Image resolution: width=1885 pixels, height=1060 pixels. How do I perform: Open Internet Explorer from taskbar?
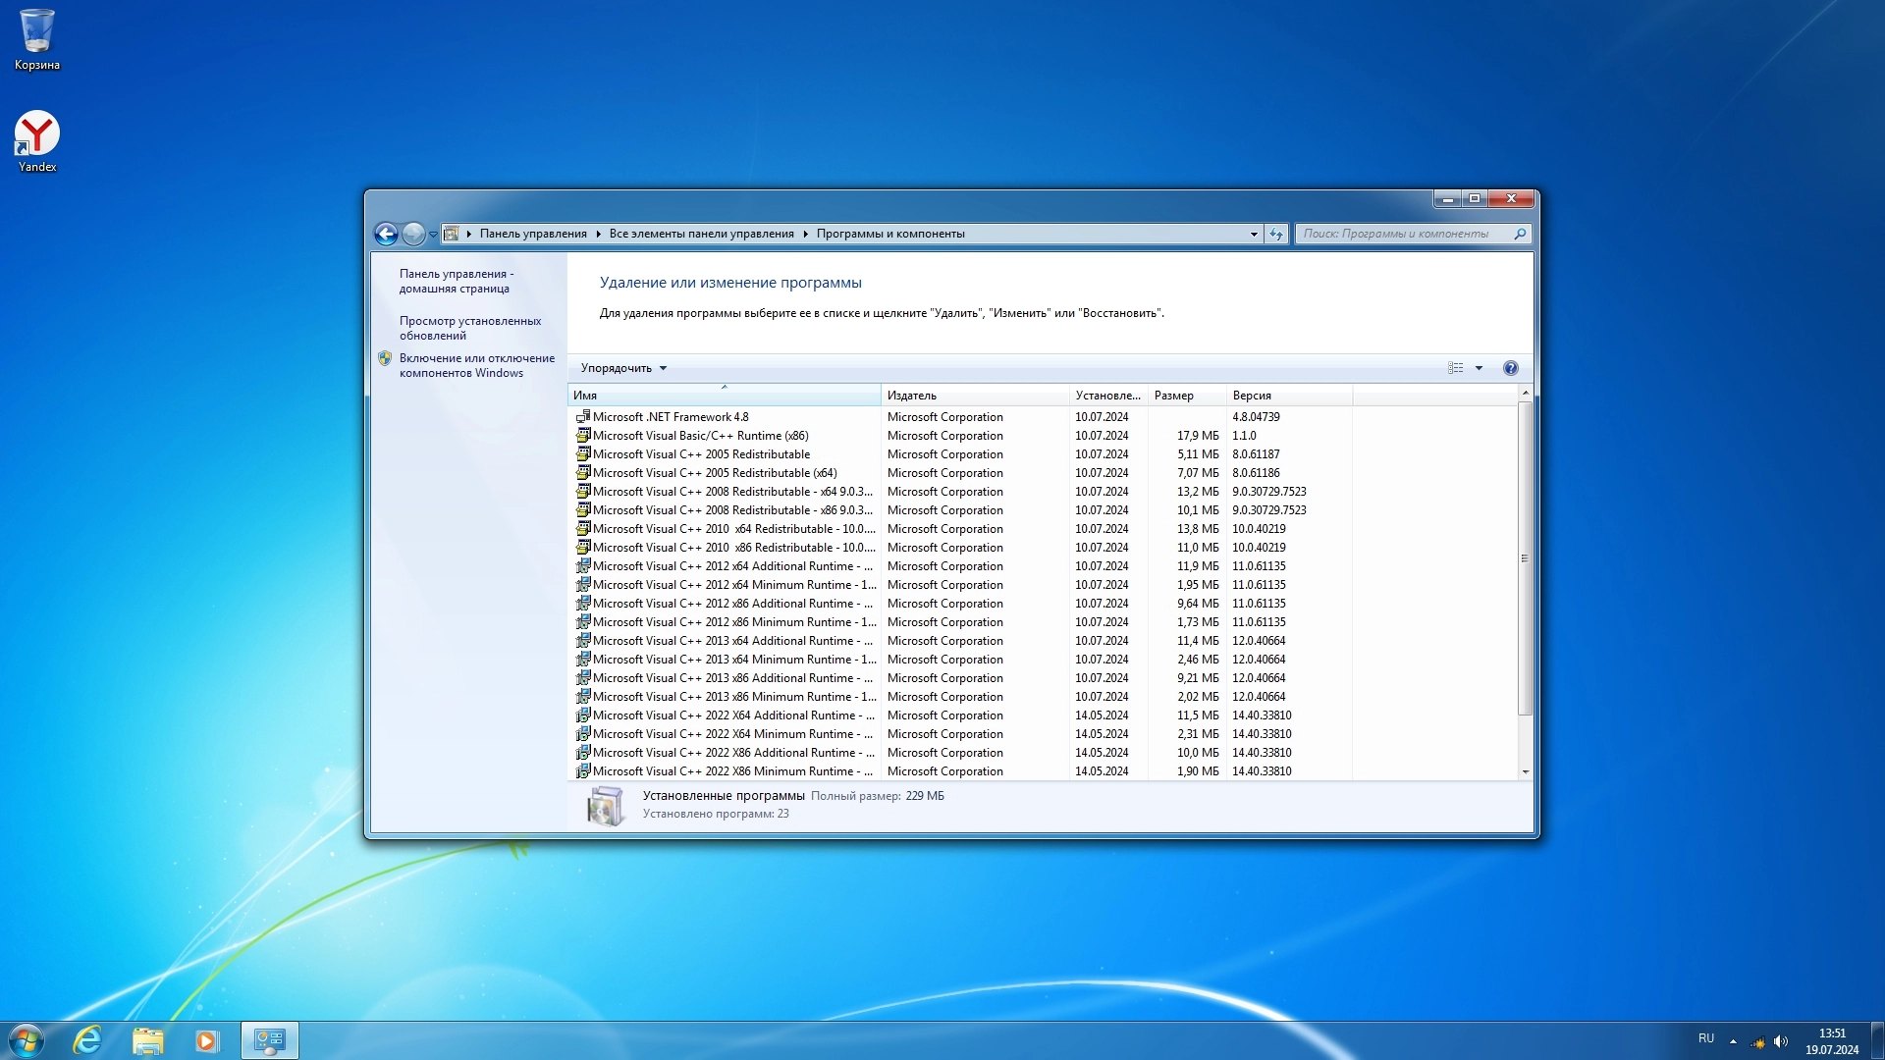(x=87, y=1040)
